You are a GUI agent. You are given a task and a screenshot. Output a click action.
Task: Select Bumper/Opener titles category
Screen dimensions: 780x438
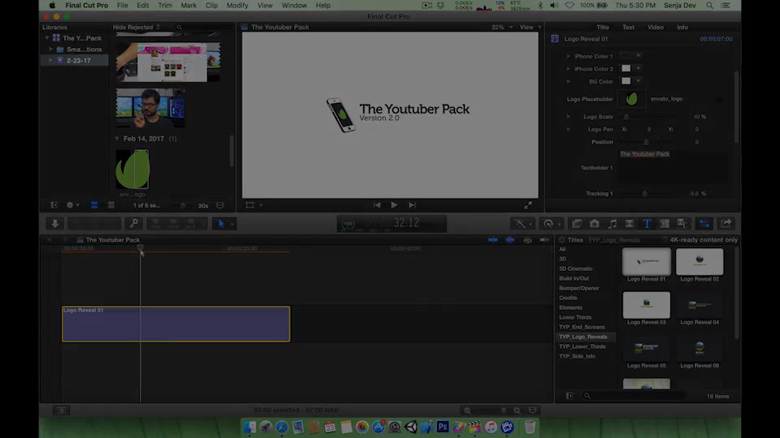[x=579, y=288]
